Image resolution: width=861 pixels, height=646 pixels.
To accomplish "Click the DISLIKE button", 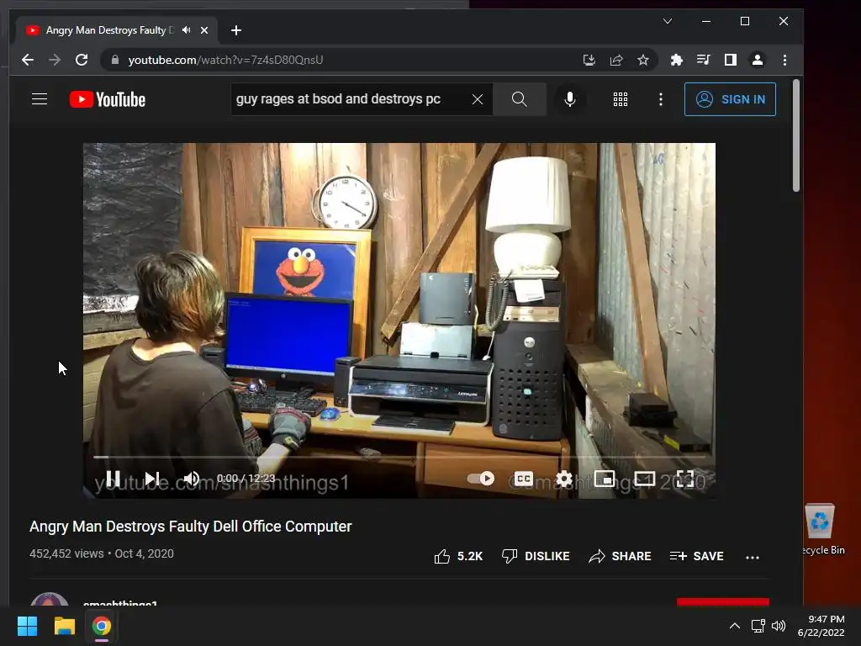I will pyautogui.click(x=536, y=557).
